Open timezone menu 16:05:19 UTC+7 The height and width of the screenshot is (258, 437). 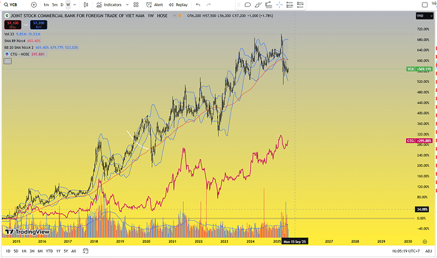pyautogui.click(x=406, y=251)
